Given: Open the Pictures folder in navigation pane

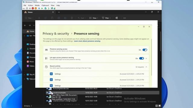Looking at the screenshot, I should (31, 57).
